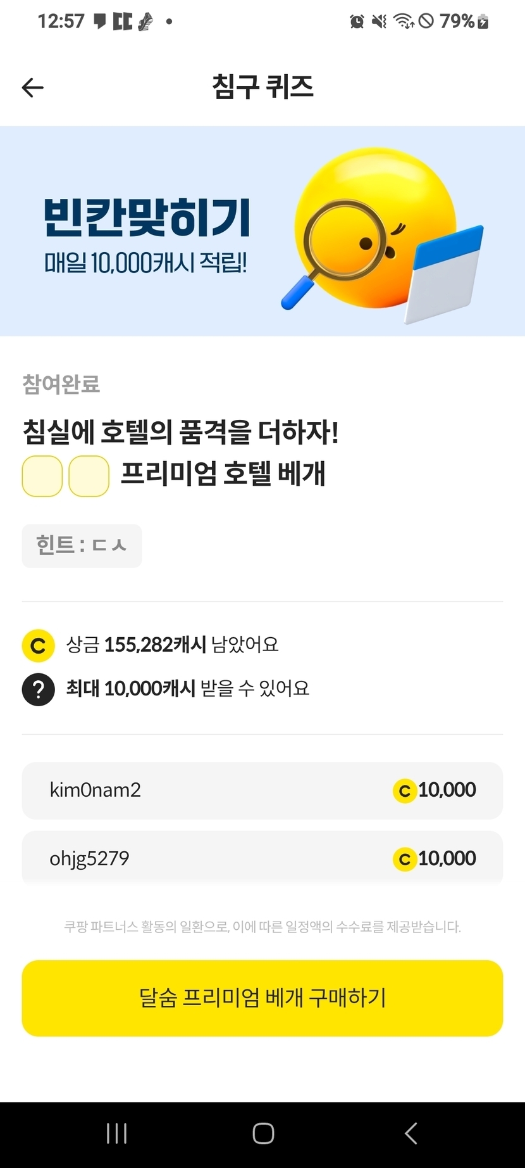This screenshot has height=1168, width=525.
Task: Tap the alarm icon in status bar
Action: tap(357, 22)
